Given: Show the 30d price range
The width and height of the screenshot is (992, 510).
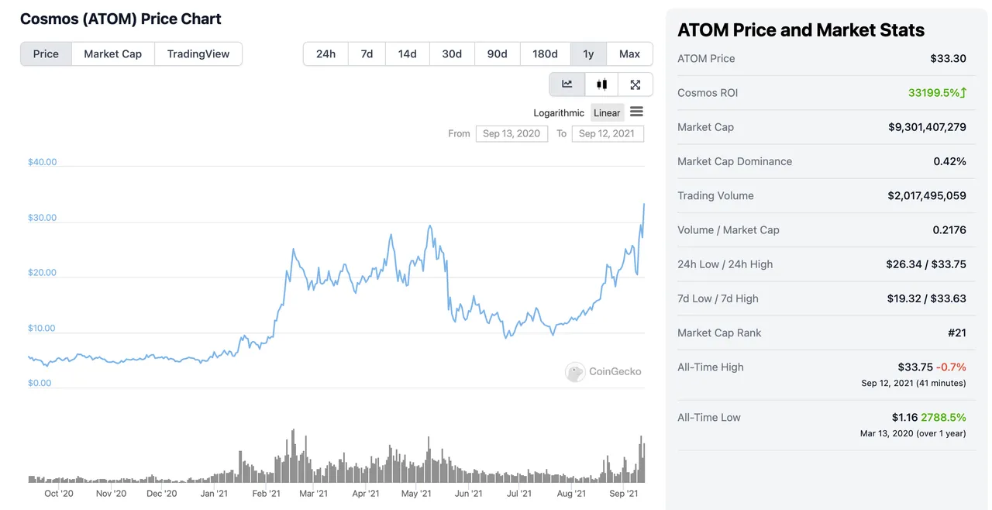Looking at the screenshot, I should [452, 53].
